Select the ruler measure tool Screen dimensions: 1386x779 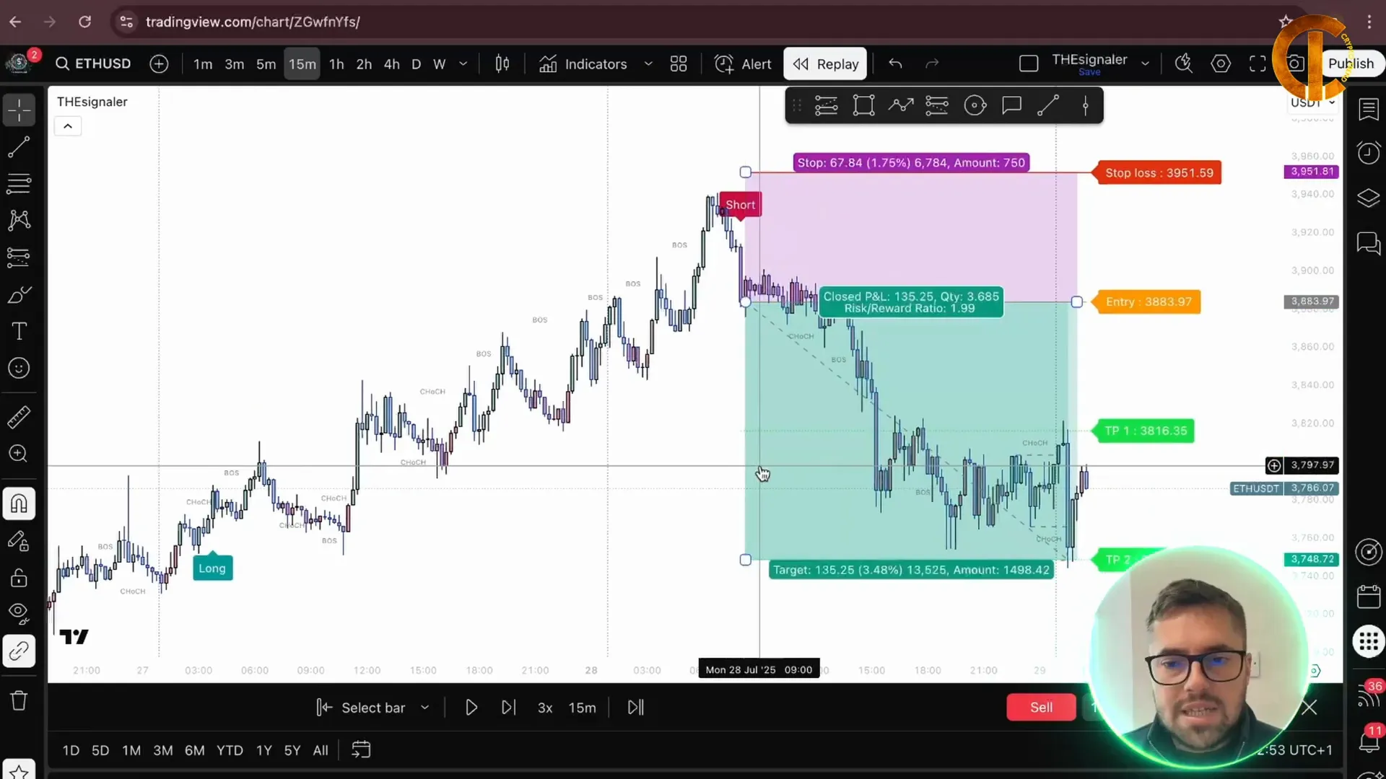pyautogui.click(x=19, y=417)
